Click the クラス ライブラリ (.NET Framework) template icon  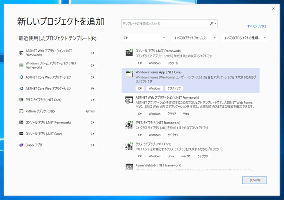pyautogui.click(x=129, y=125)
